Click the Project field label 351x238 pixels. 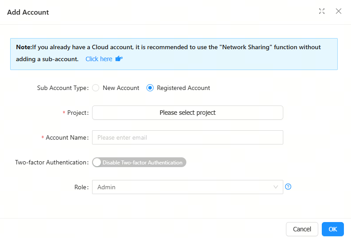[77, 113]
